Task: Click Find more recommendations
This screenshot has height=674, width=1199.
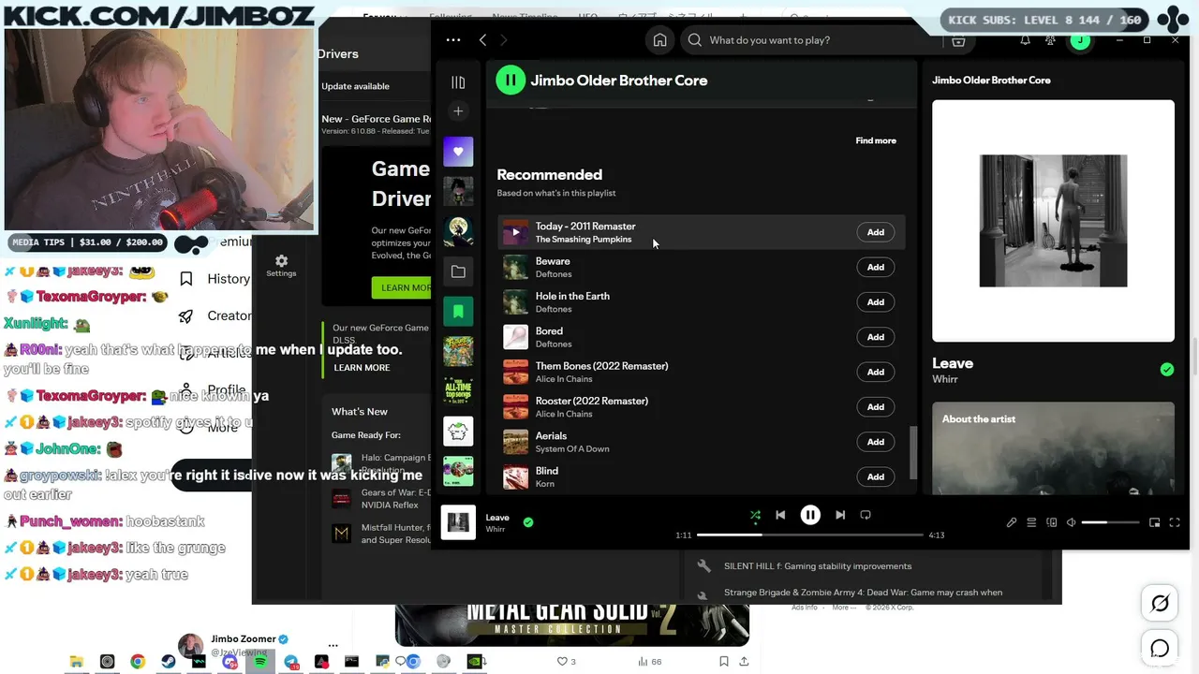Action: click(x=876, y=140)
